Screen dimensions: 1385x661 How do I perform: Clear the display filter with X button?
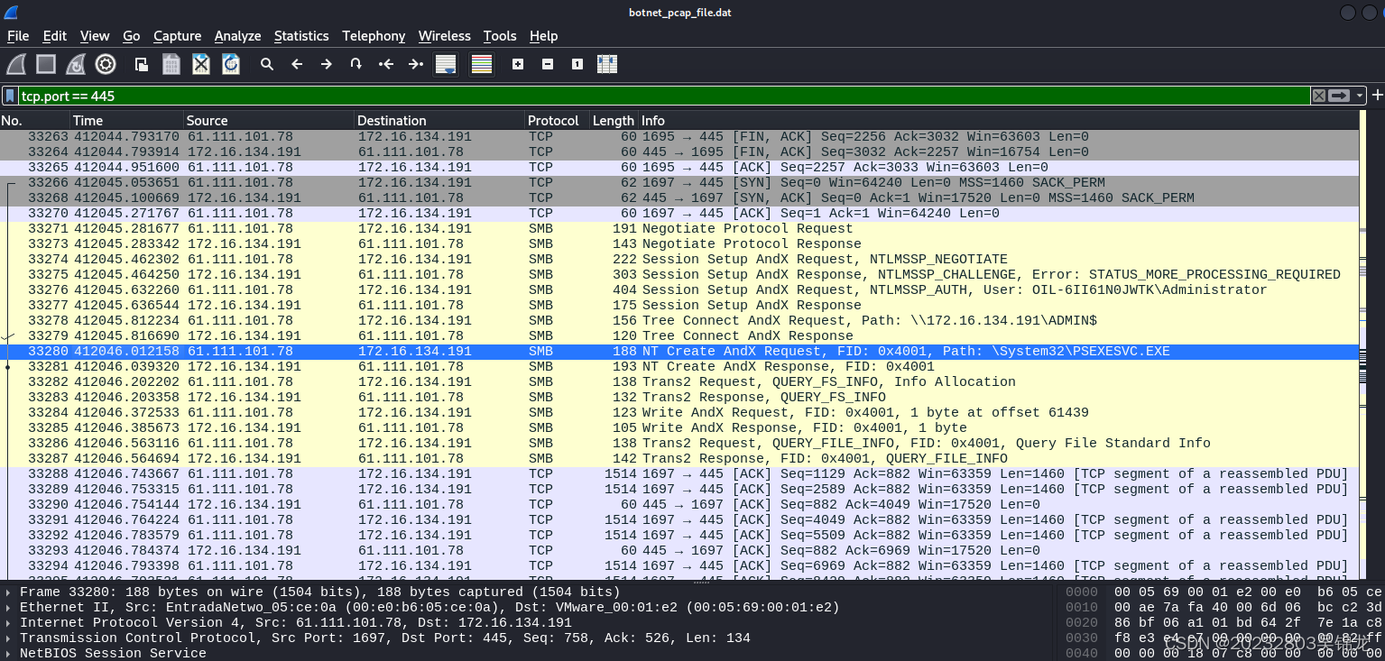point(1319,96)
